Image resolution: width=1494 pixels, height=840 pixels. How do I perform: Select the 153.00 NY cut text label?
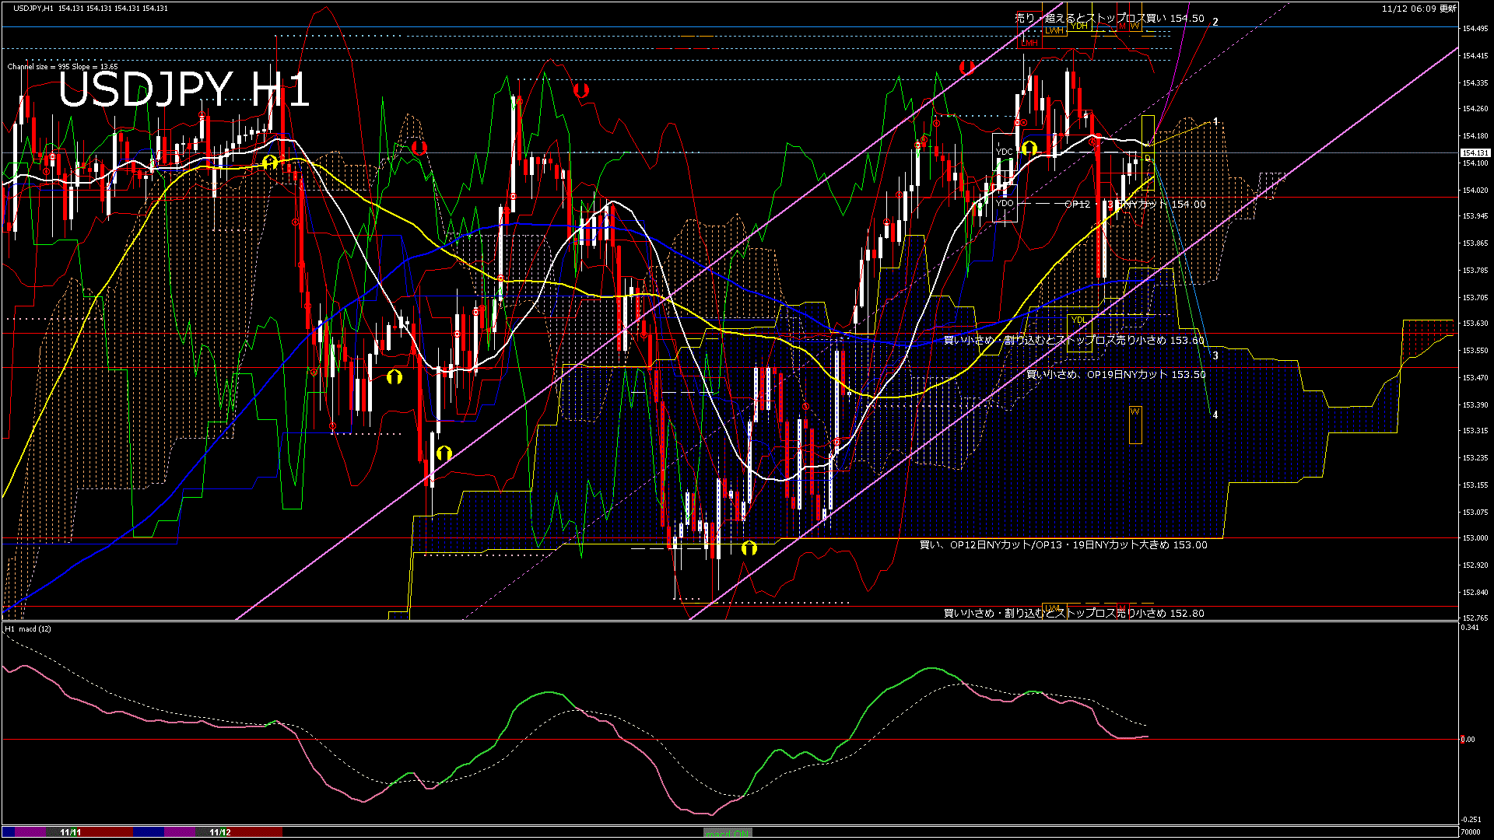1063,545
